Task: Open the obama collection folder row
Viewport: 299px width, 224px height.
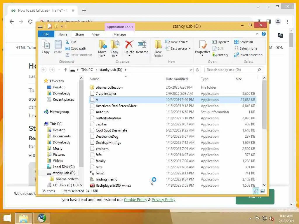Action: coord(172,87)
